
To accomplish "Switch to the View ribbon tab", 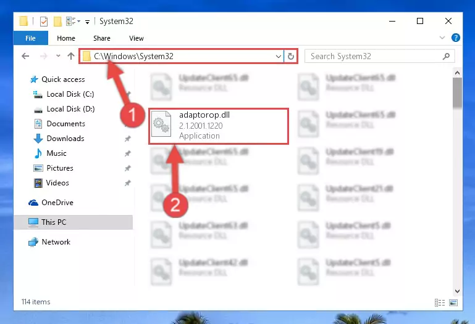I will [x=137, y=38].
